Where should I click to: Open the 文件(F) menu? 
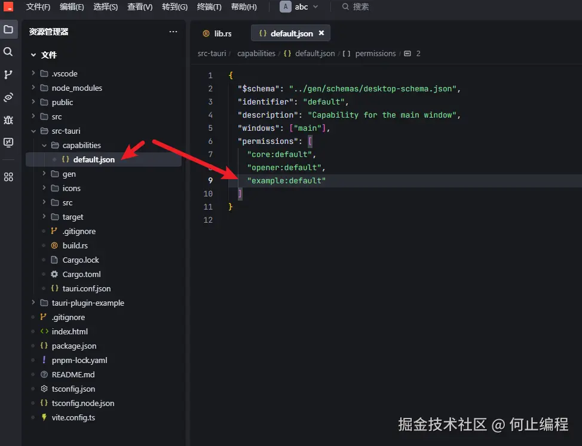(38, 7)
